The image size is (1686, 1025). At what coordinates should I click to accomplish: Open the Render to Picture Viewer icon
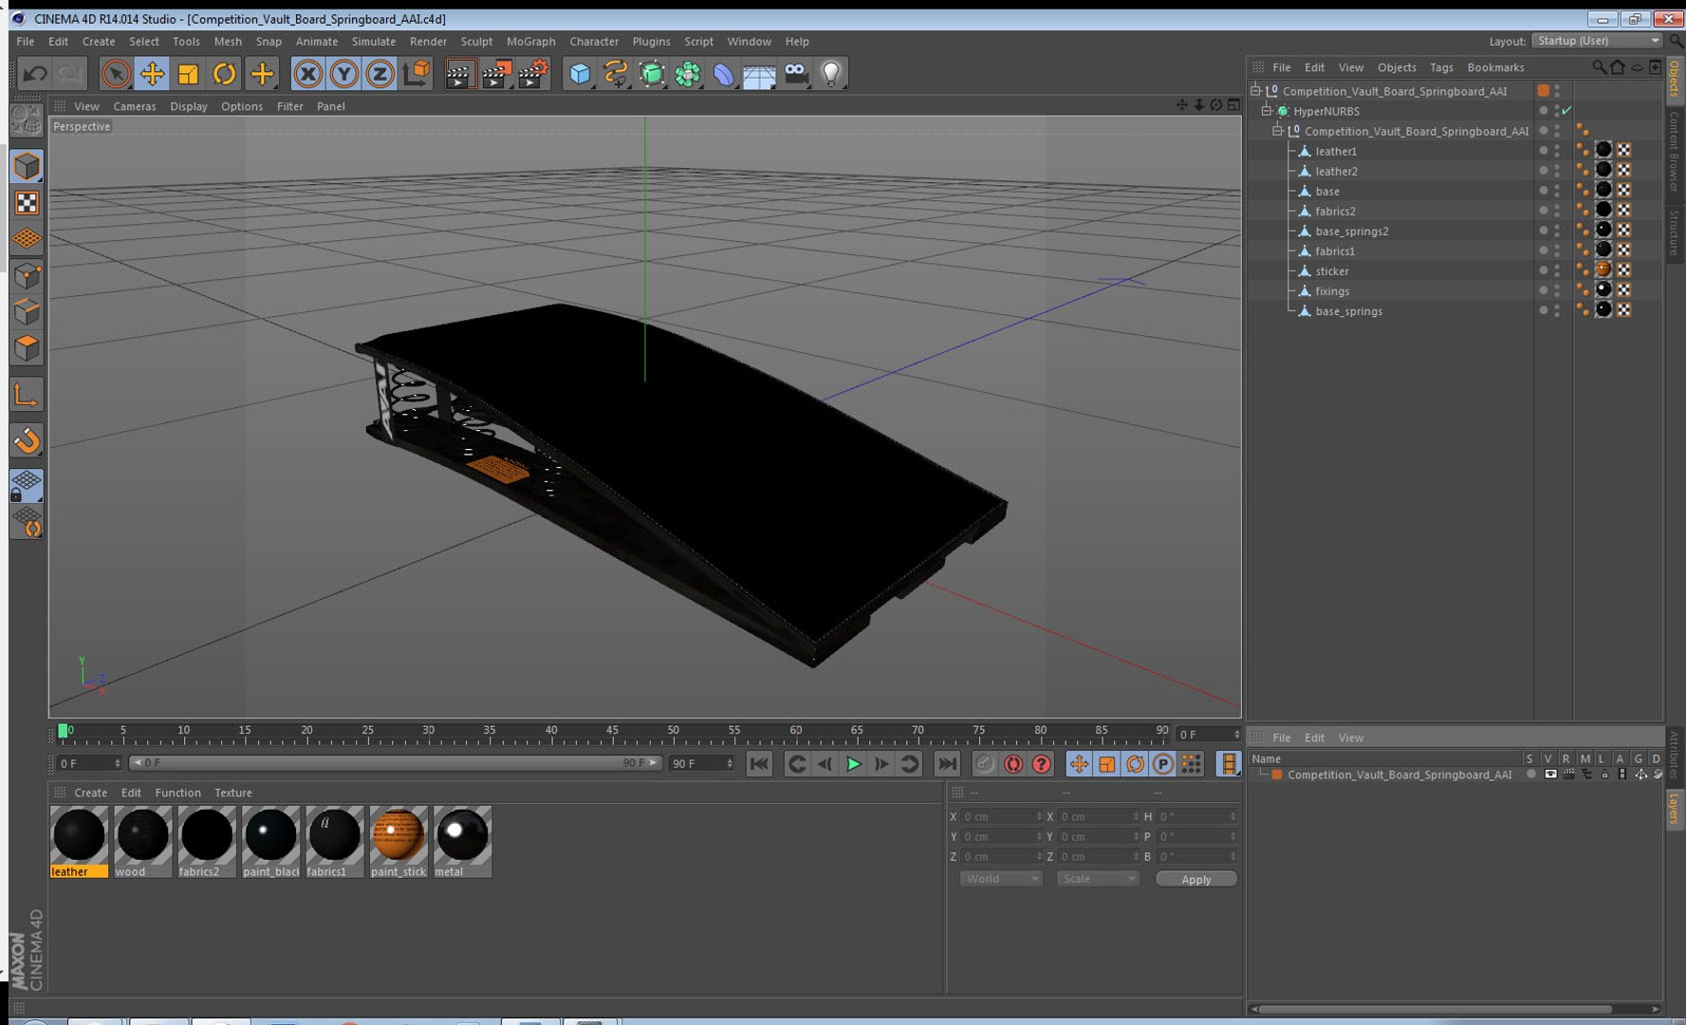[x=496, y=74]
